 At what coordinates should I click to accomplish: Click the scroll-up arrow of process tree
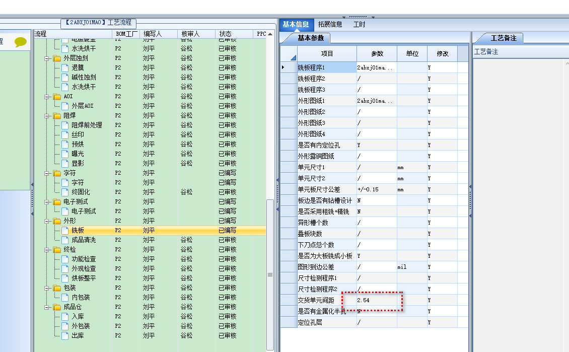point(270,34)
